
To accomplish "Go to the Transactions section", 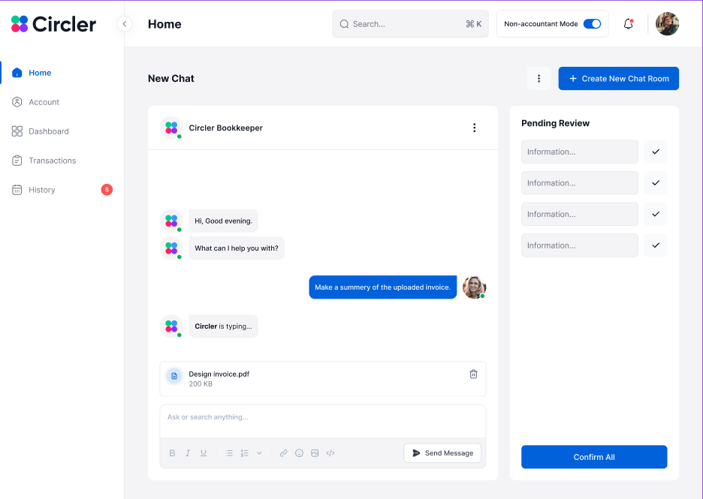I will tap(53, 160).
